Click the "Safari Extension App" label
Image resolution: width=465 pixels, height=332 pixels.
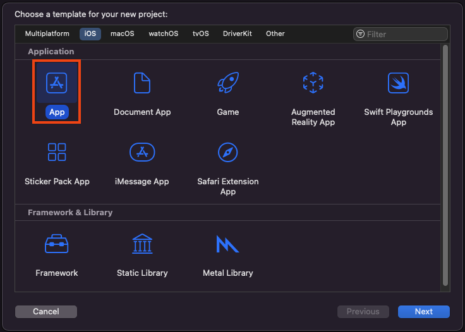[227, 187]
